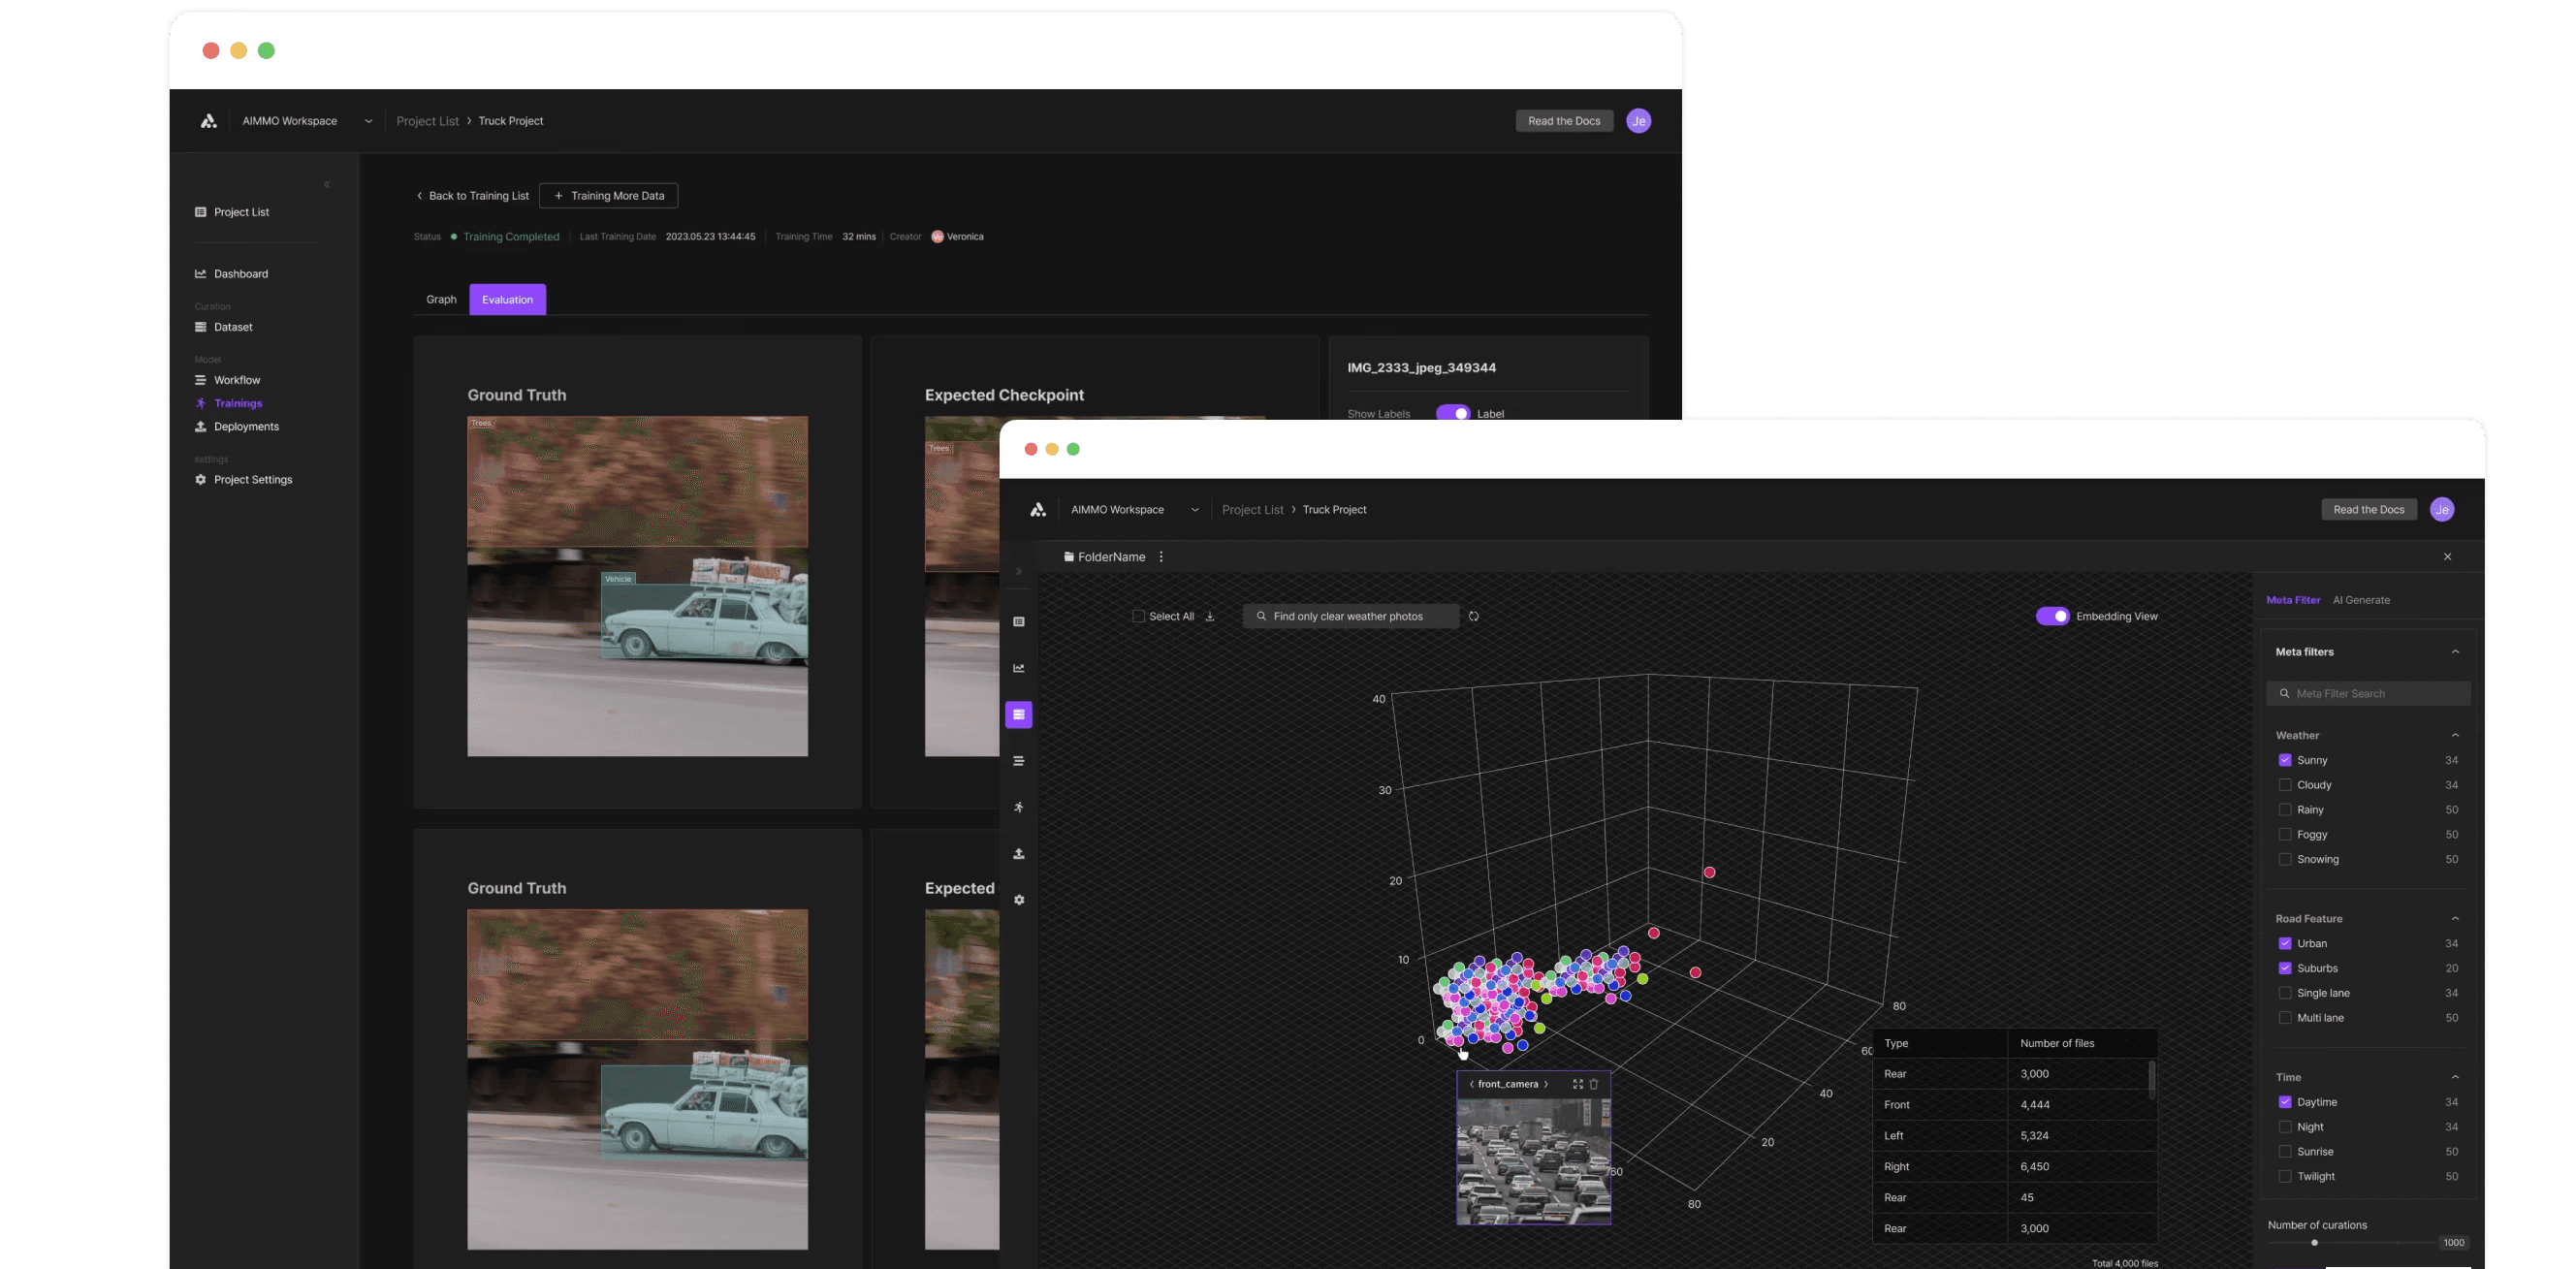Open the chart icon in collapsed sidebar
Image resolution: width=2576 pixels, height=1269 pixels.
click(1018, 668)
